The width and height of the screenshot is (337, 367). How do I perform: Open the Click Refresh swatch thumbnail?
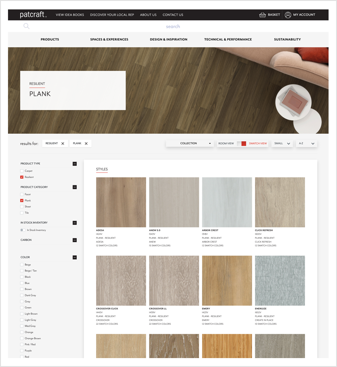[x=280, y=202]
